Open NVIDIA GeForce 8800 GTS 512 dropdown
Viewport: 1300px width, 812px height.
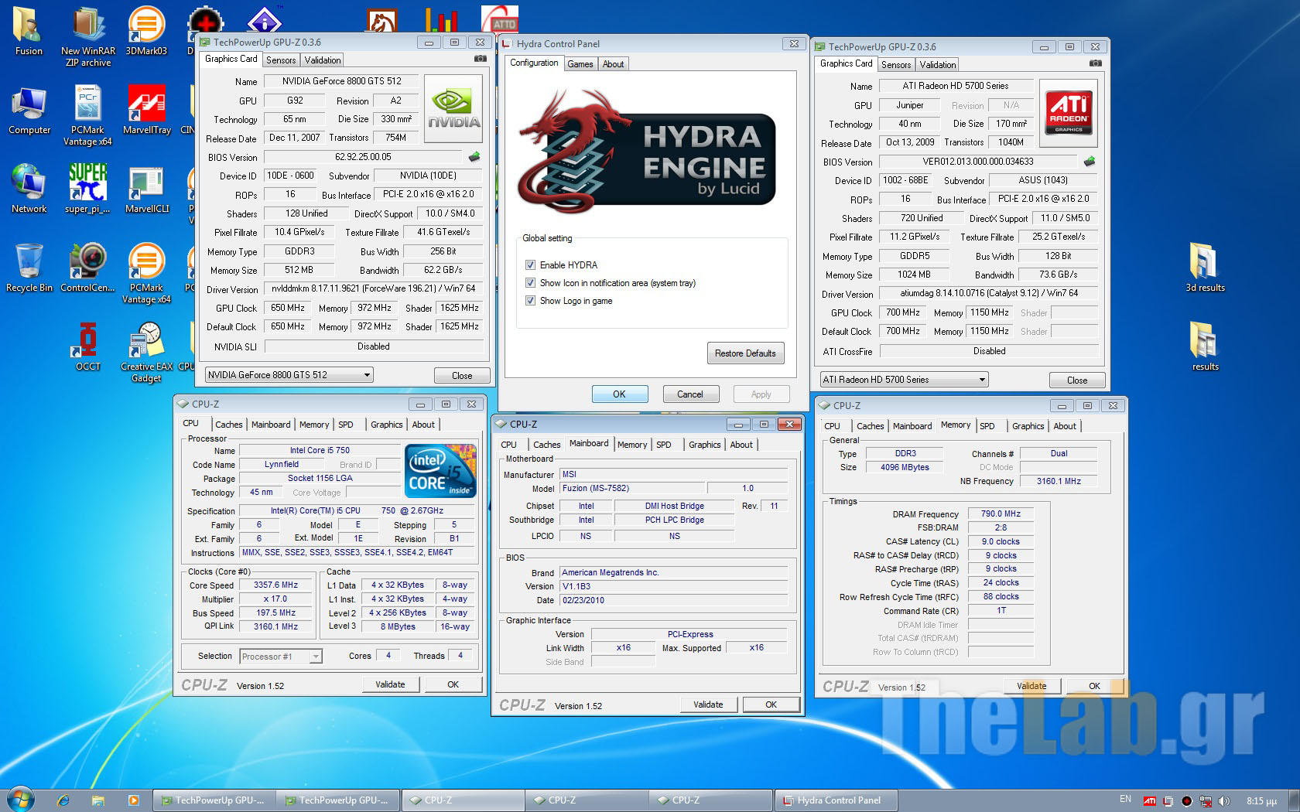click(289, 375)
